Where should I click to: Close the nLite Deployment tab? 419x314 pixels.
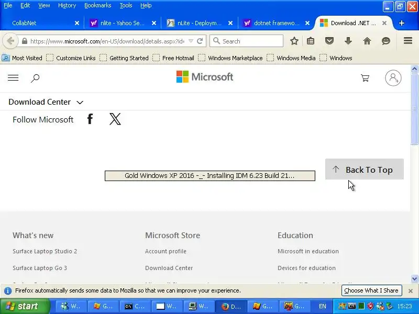pos(230,23)
